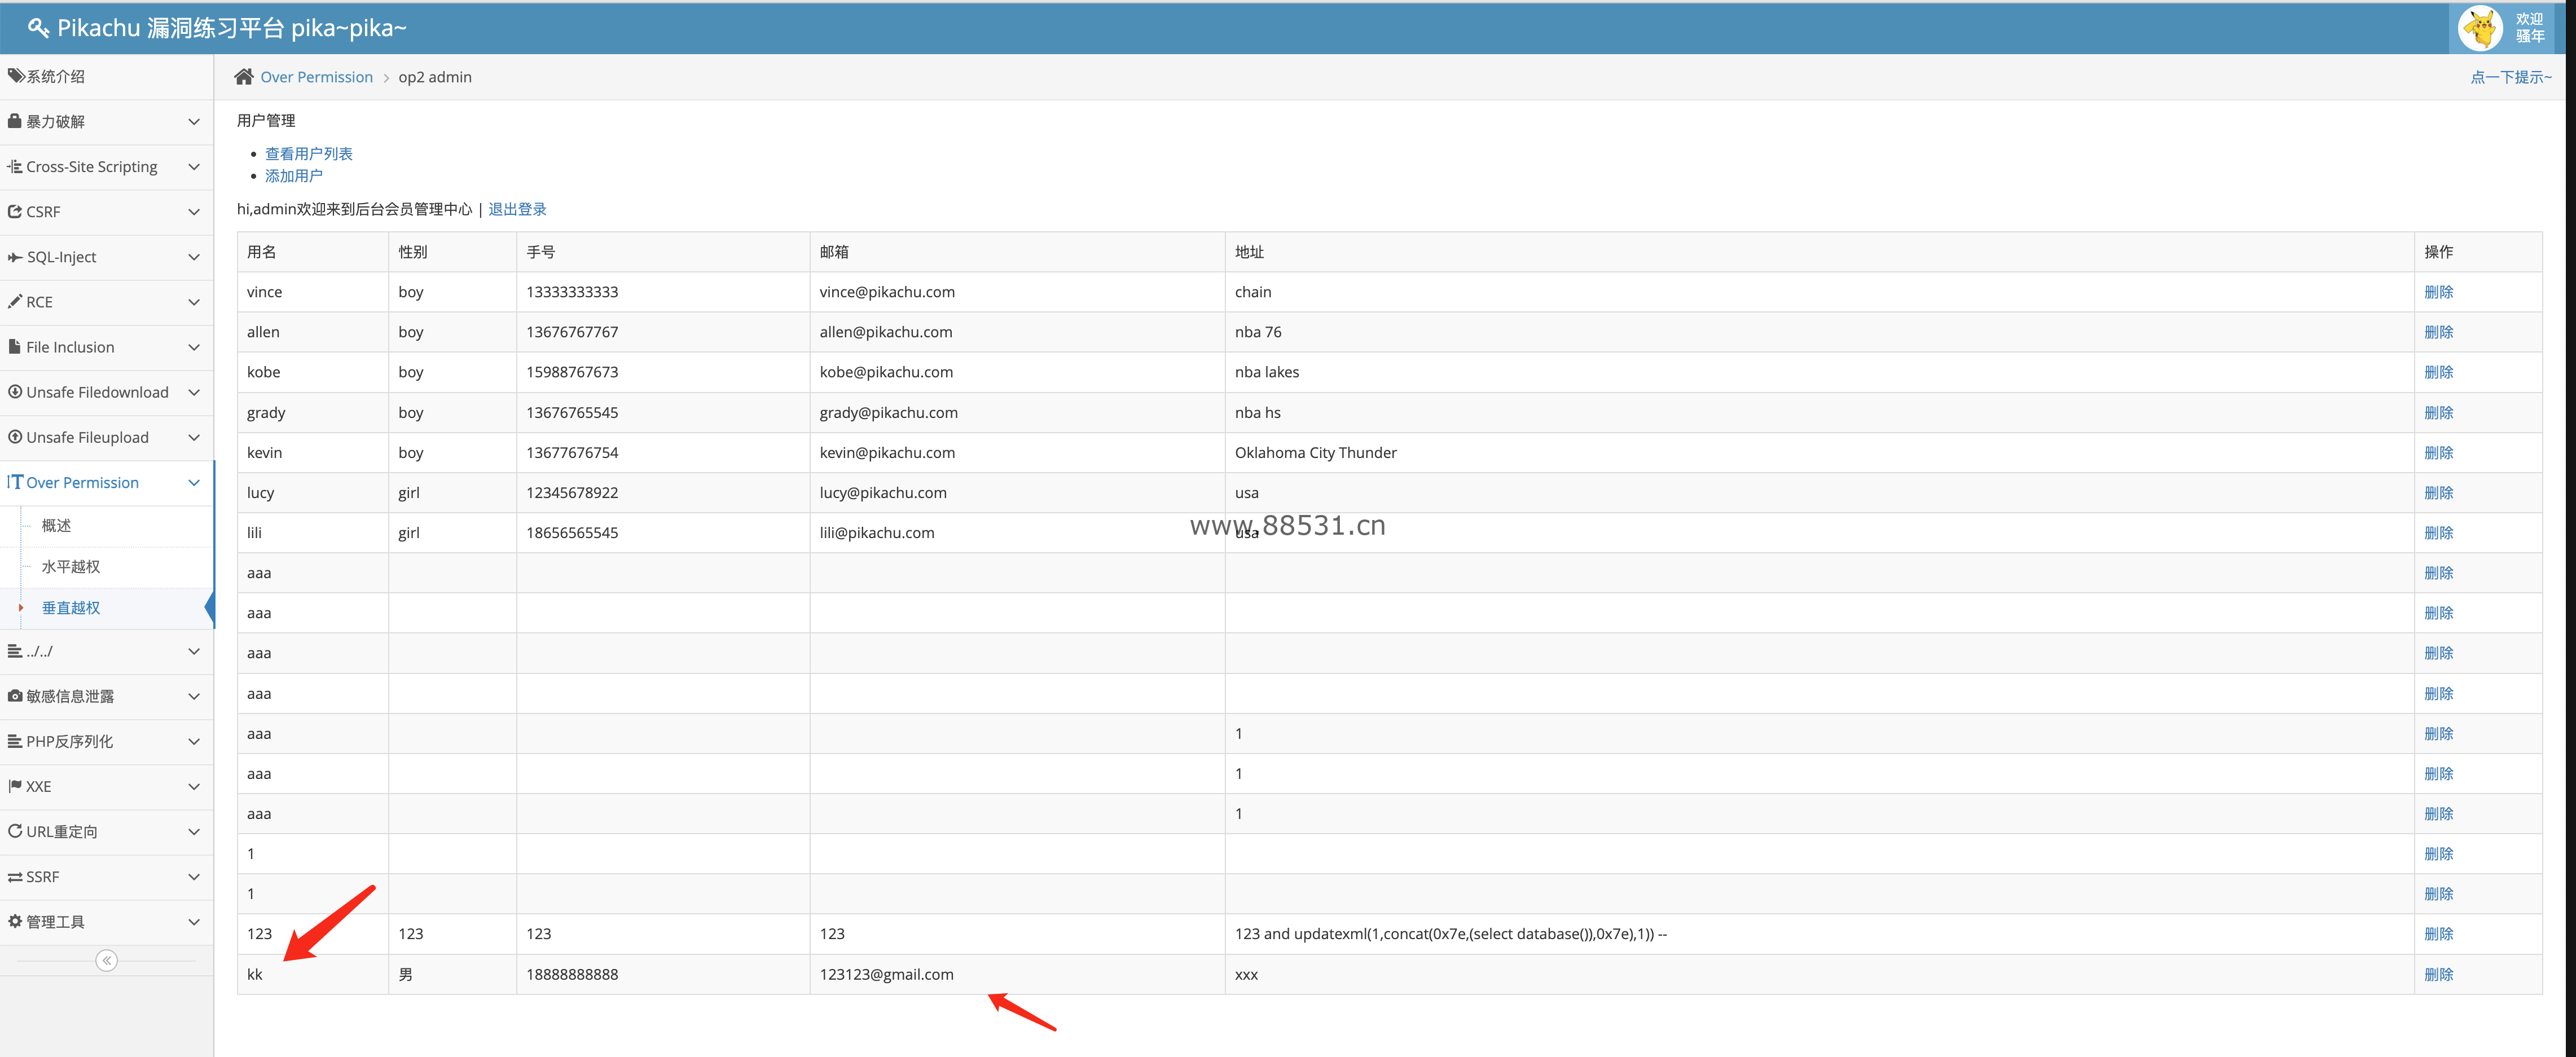Viewport: 2576px width, 1057px height.
Task: Click the key logo icon in the header
Action: pyautogui.click(x=38, y=28)
